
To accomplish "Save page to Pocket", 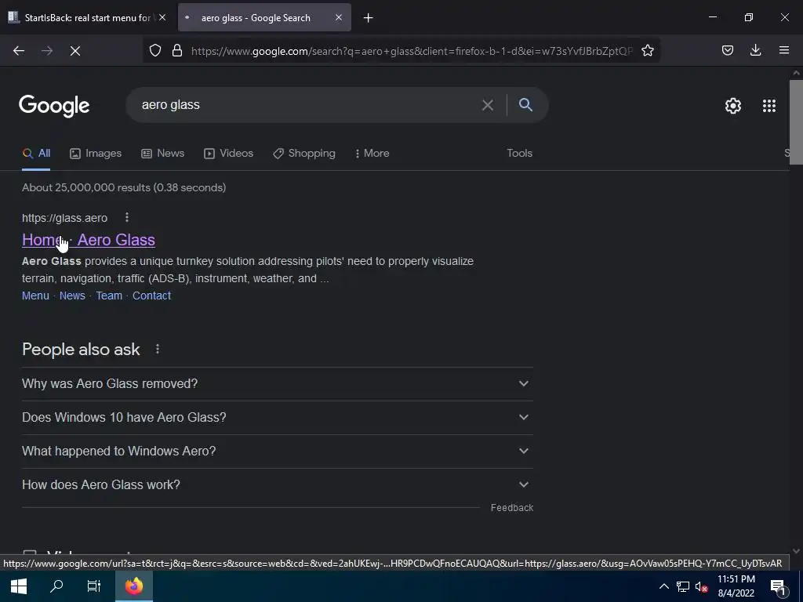I will (x=728, y=50).
